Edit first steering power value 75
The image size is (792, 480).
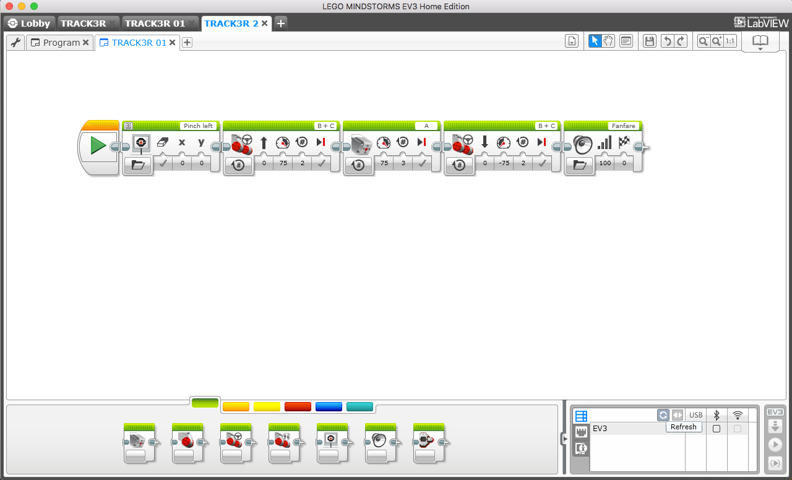pos(283,163)
